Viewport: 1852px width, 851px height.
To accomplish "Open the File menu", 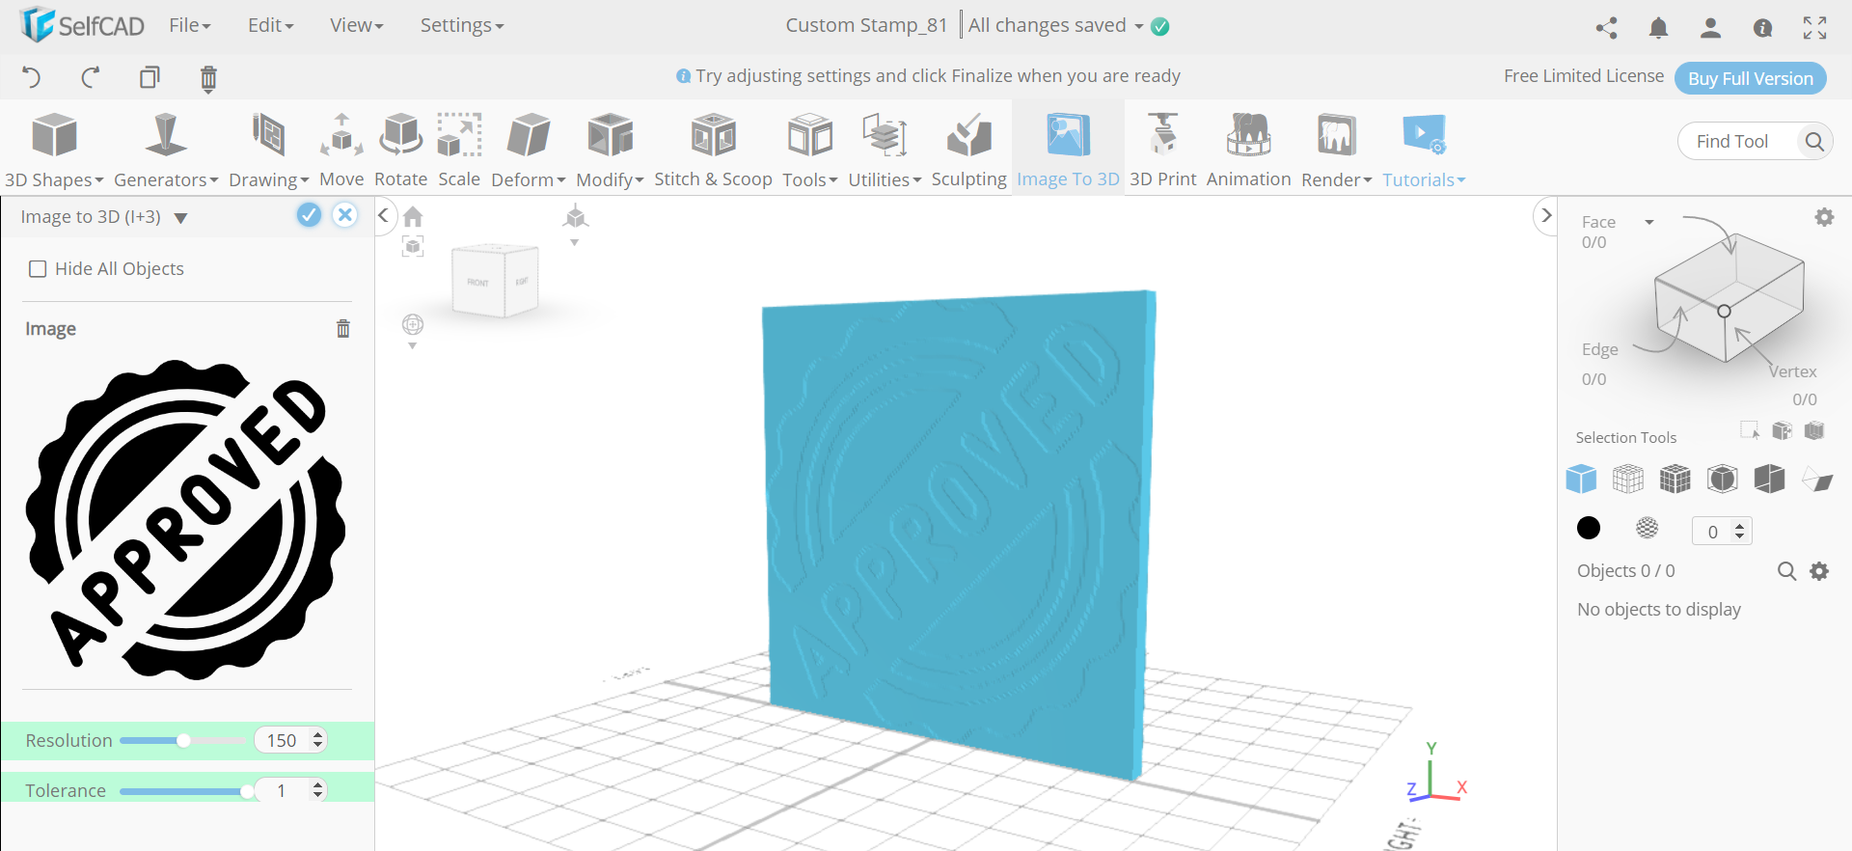I will pyautogui.click(x=190, y=25).
